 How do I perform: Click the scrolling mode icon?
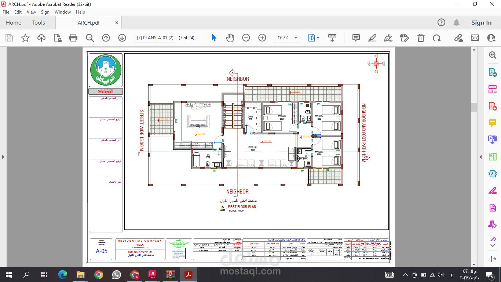[x=332, y=38]
